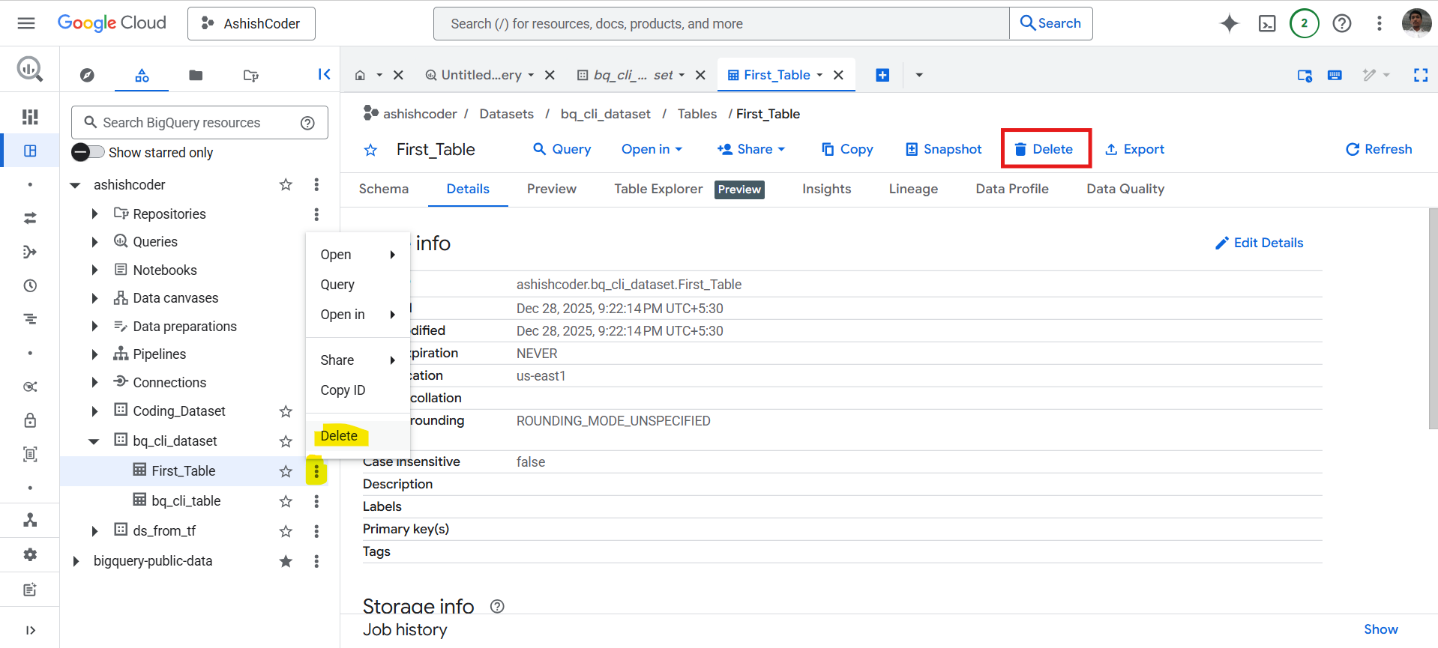
Task: Star the First_Table title
Action: pyautogui.click(x=370, y=150)
